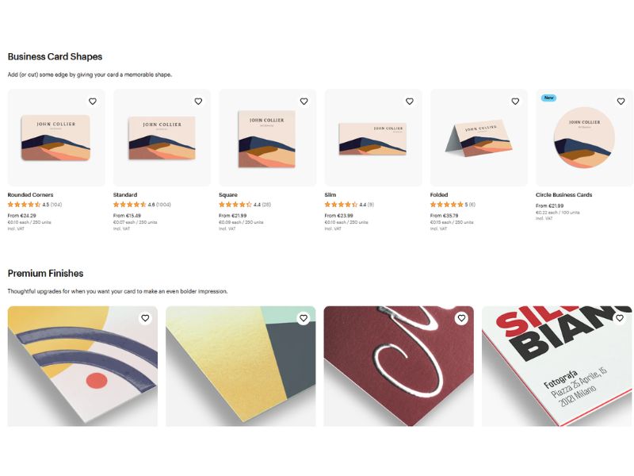View Rounded Corners star rating reviews

pyautogui.click(x=35, y=205)
